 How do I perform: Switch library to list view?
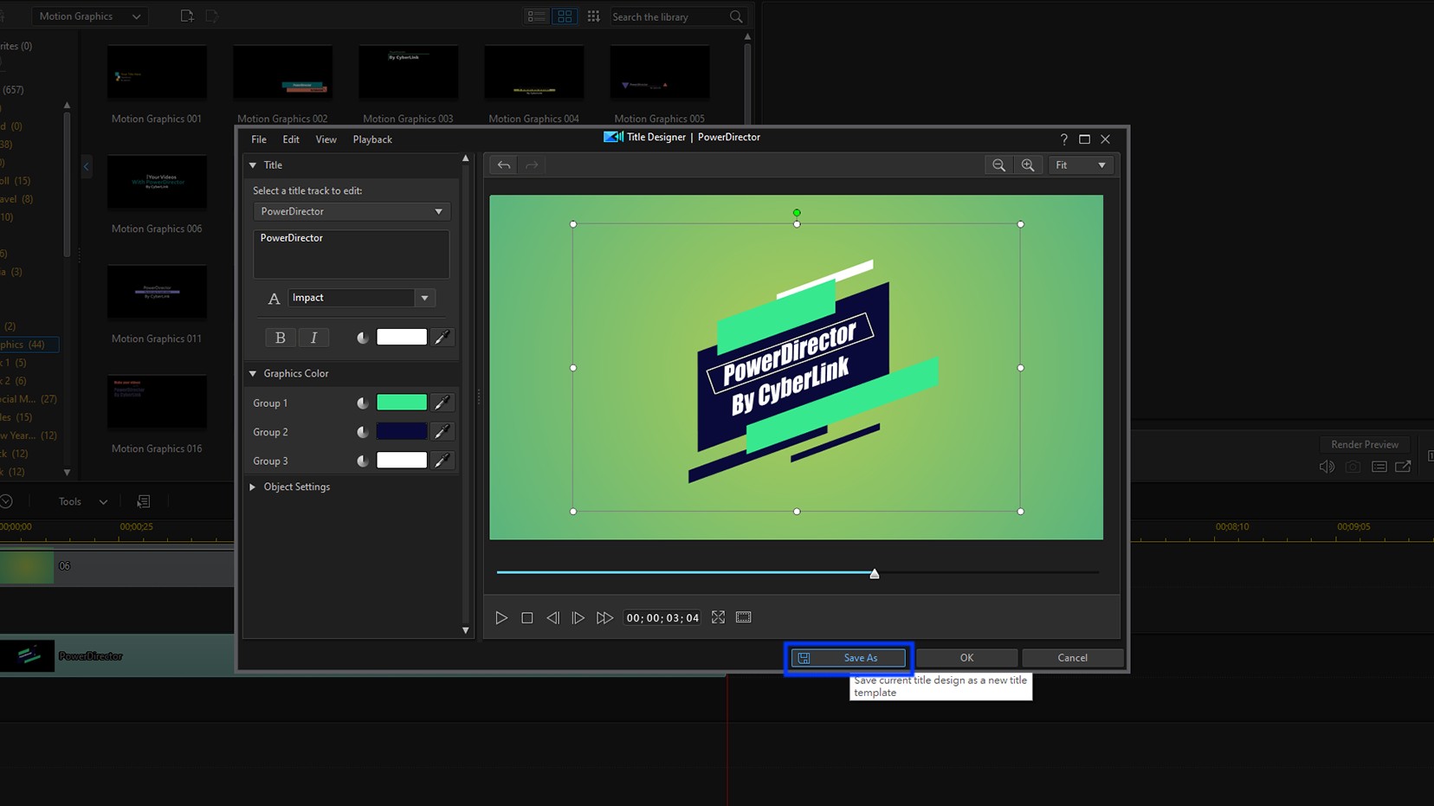(x=536, y=16)
